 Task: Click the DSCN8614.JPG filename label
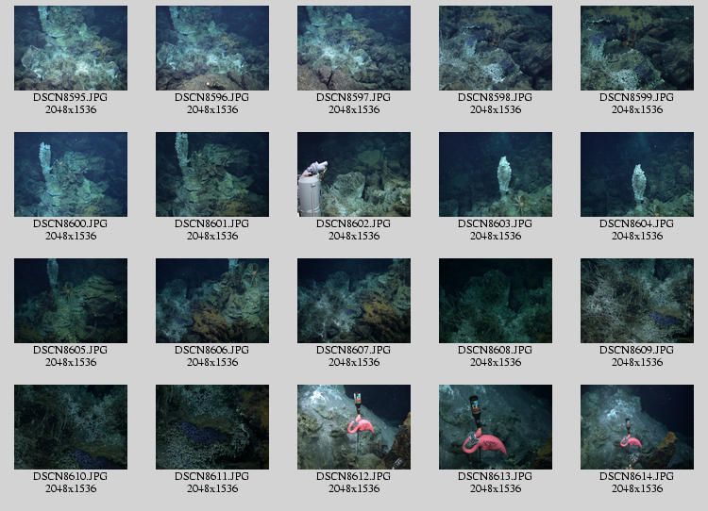pyautogui.click(x=637, y=477)
